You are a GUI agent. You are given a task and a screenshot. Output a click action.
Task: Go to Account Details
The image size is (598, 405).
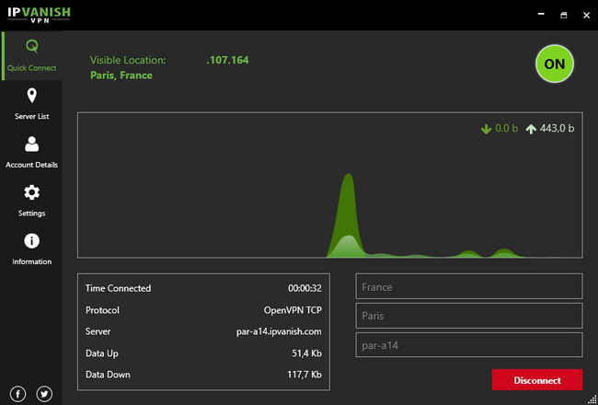click(x=31, y=152)
